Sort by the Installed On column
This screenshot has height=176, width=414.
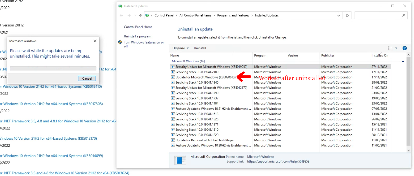pos(380,55)
